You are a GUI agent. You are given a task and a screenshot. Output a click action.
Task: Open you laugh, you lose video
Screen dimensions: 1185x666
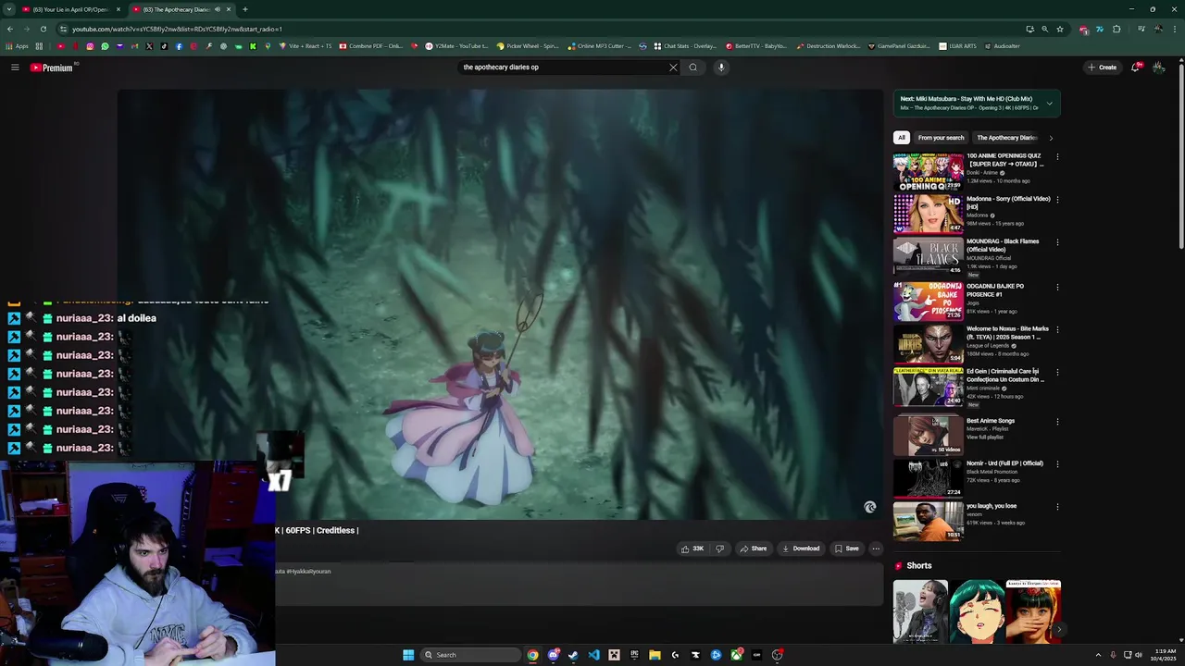[977, 521]
